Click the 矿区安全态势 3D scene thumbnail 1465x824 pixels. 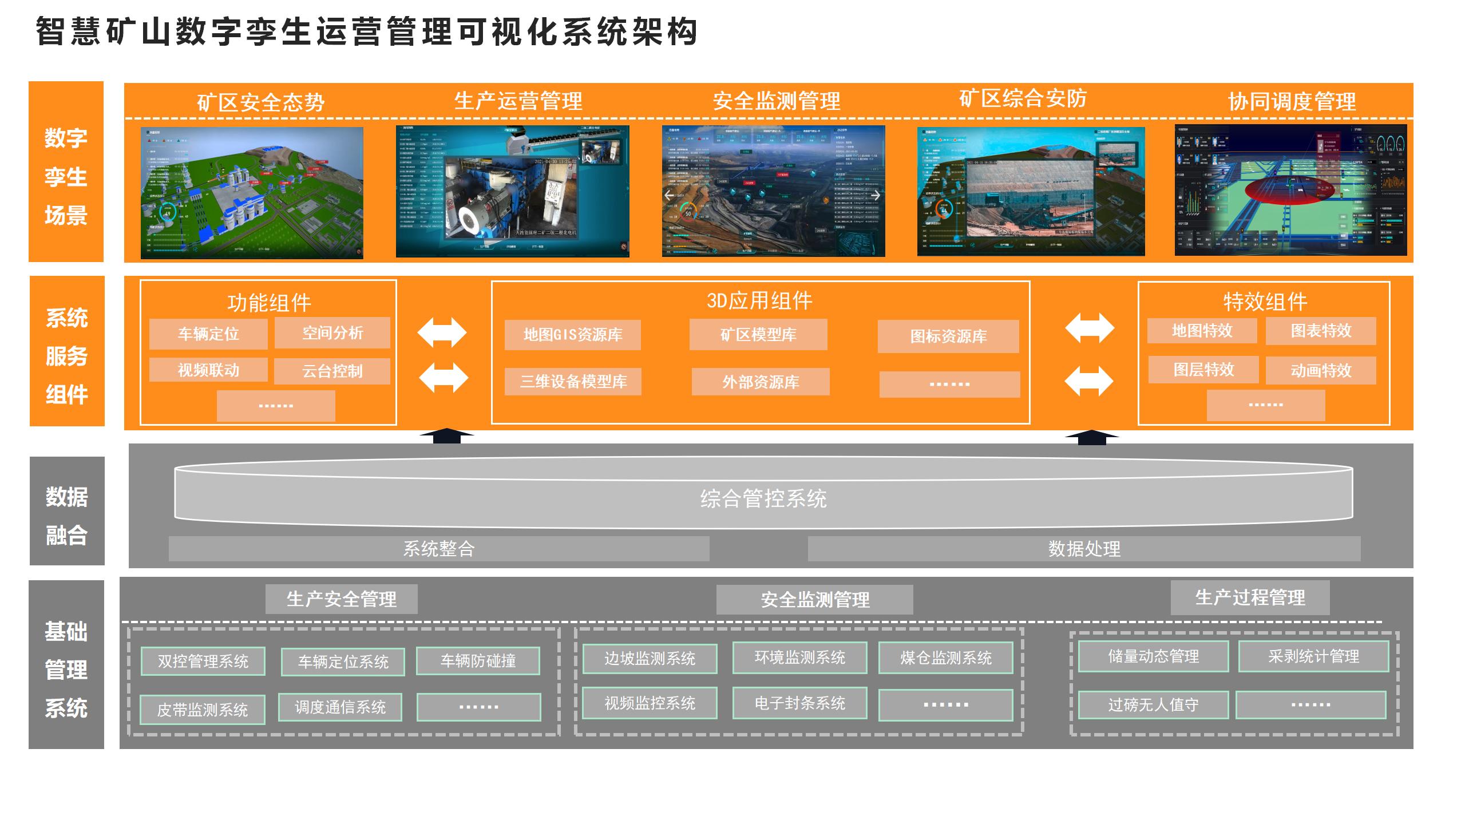point(252,193)
